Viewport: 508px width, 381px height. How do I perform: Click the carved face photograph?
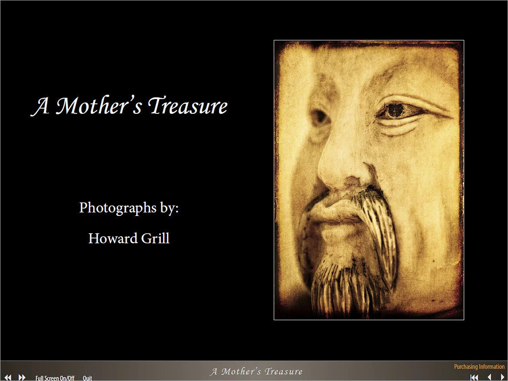point(369,180)
